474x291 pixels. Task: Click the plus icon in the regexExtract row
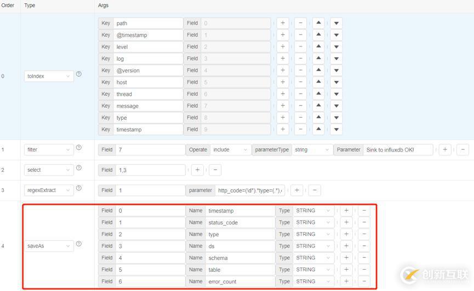coord(296,190)
